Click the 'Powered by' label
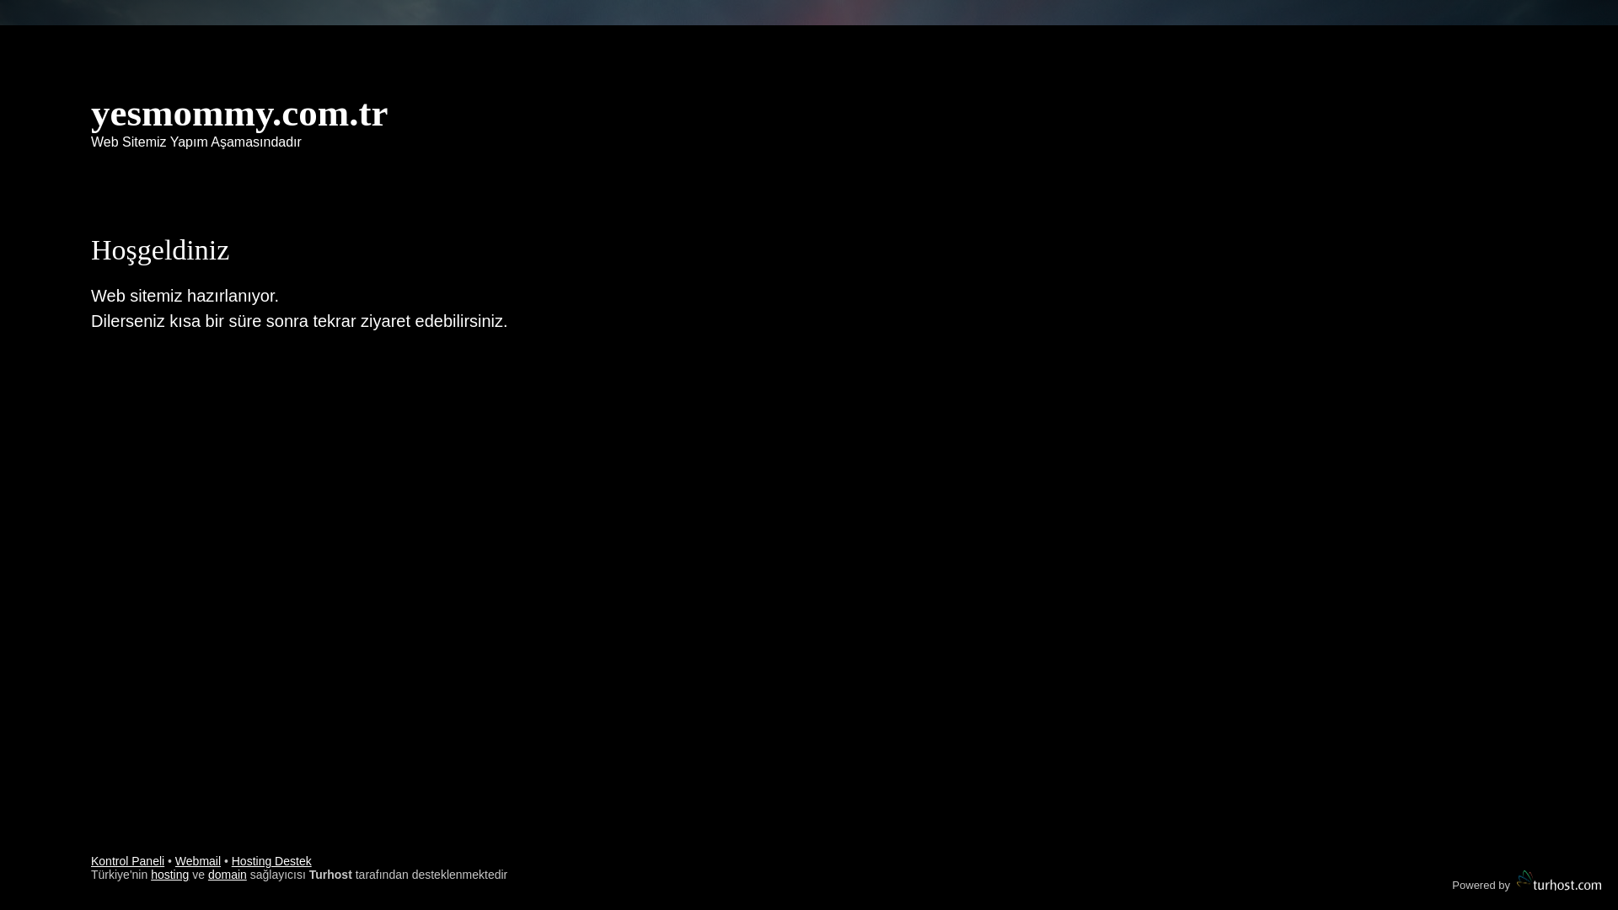The width and height of the screenshot is (1618, 910). [x=1481, y=886]
